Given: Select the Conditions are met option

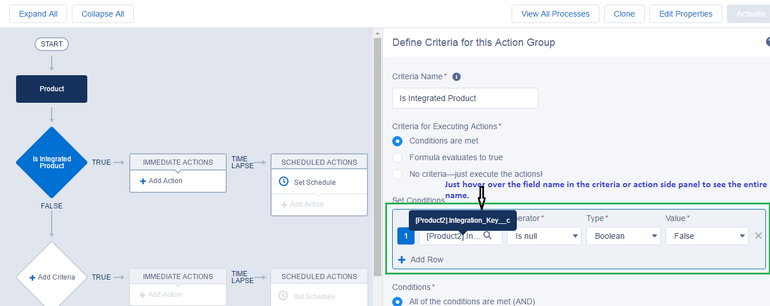Looking at the screenshot, I should tap(397, 141).
